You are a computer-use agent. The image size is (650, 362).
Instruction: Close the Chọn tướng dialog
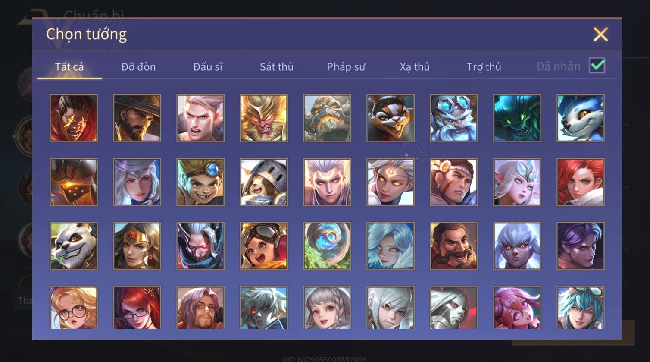pos(600,34)
